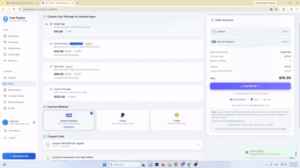The image size is (300, 168).
Task: Go to Your Apps page
Action: pos(13,42)
